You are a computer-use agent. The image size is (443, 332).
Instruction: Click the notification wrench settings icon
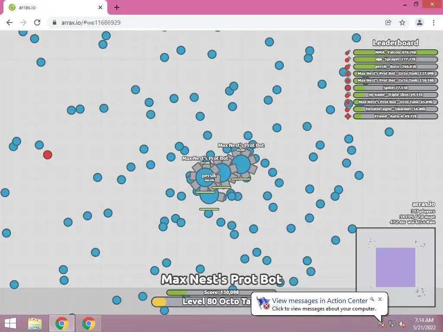[372, 299]
